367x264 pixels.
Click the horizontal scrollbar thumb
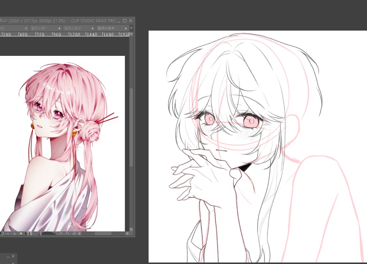click(x=103, y=233)
